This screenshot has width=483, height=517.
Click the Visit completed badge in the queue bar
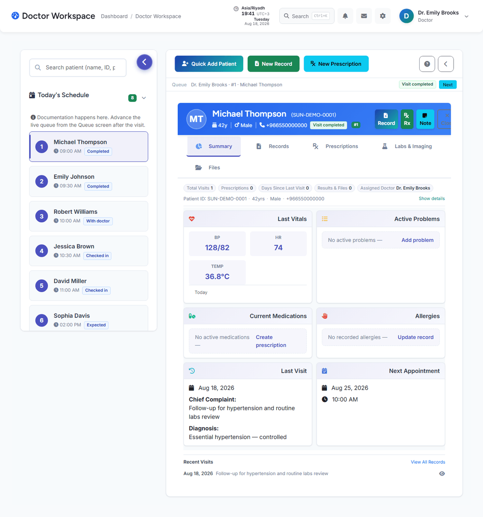pos(417,84)
